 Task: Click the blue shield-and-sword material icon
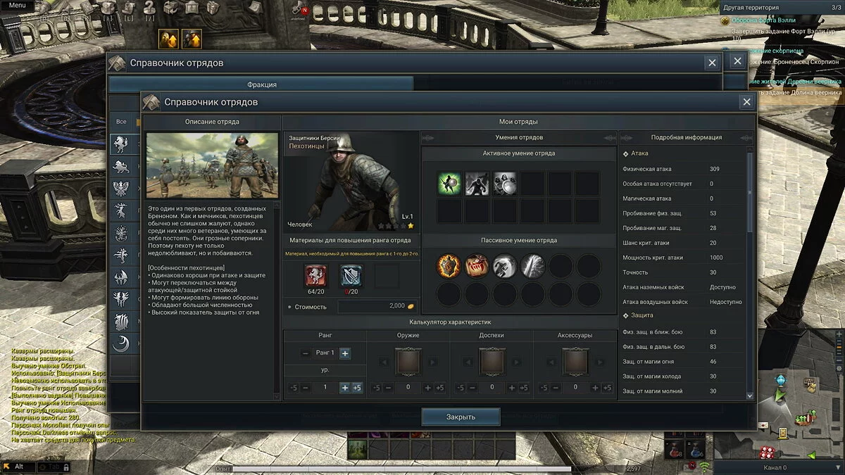[x=350, y=275]
